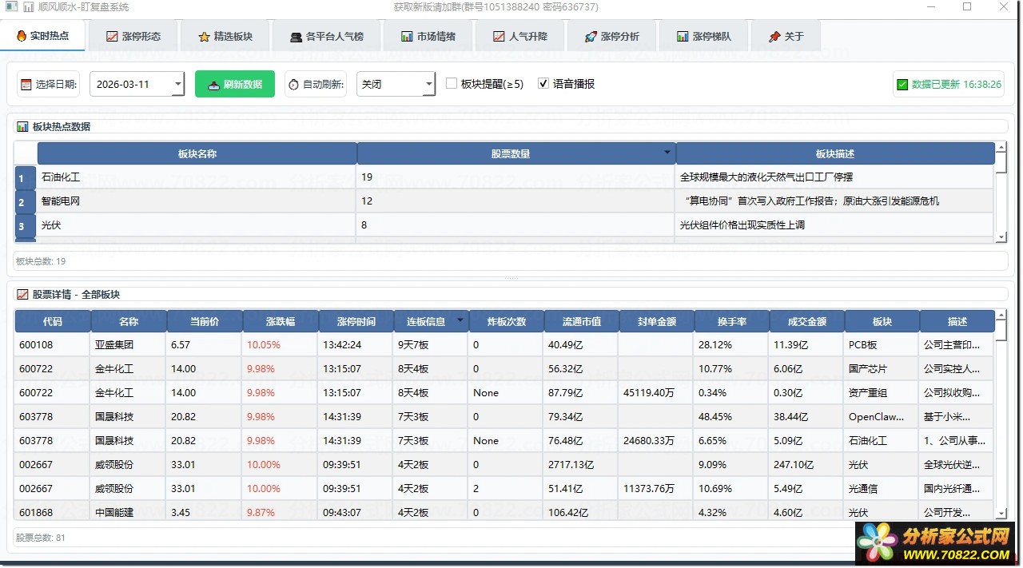This screenshot has width=1023, height=568.
Task: Click the stock details vertical scrollbar
Action: tap(1001, 415)
